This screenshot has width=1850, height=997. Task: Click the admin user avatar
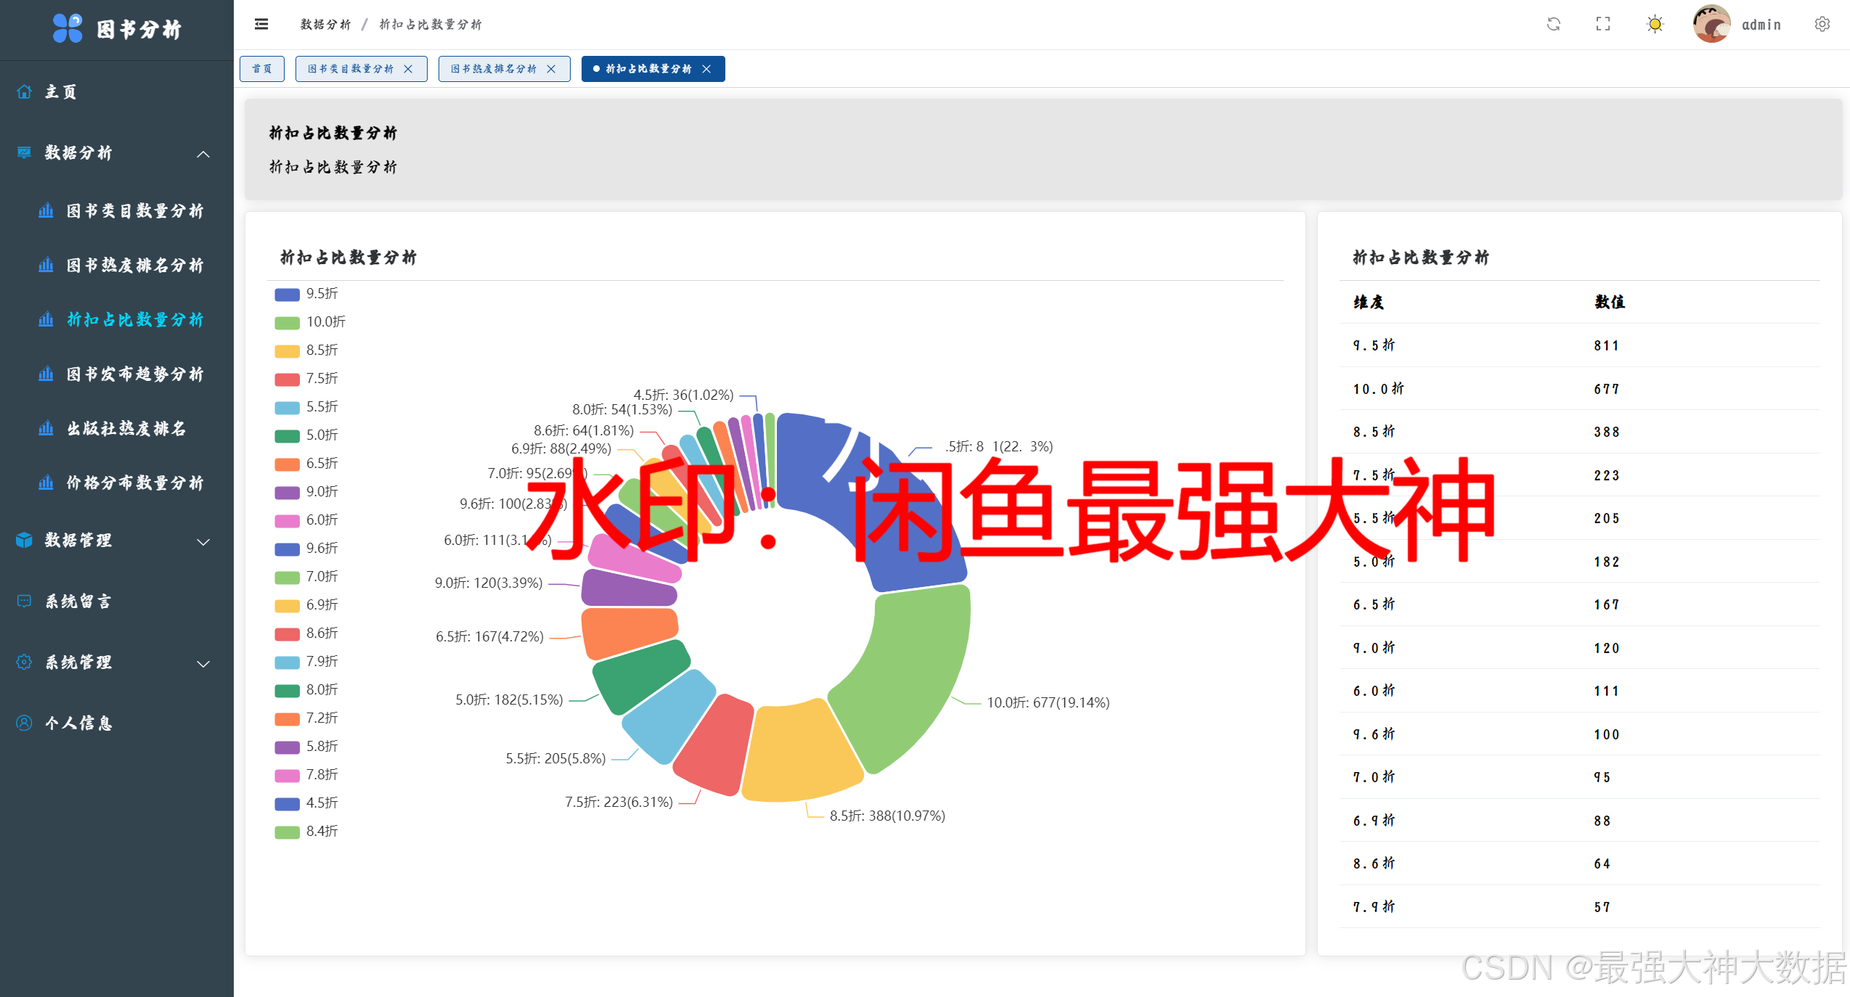click(x=1711, y=25)
